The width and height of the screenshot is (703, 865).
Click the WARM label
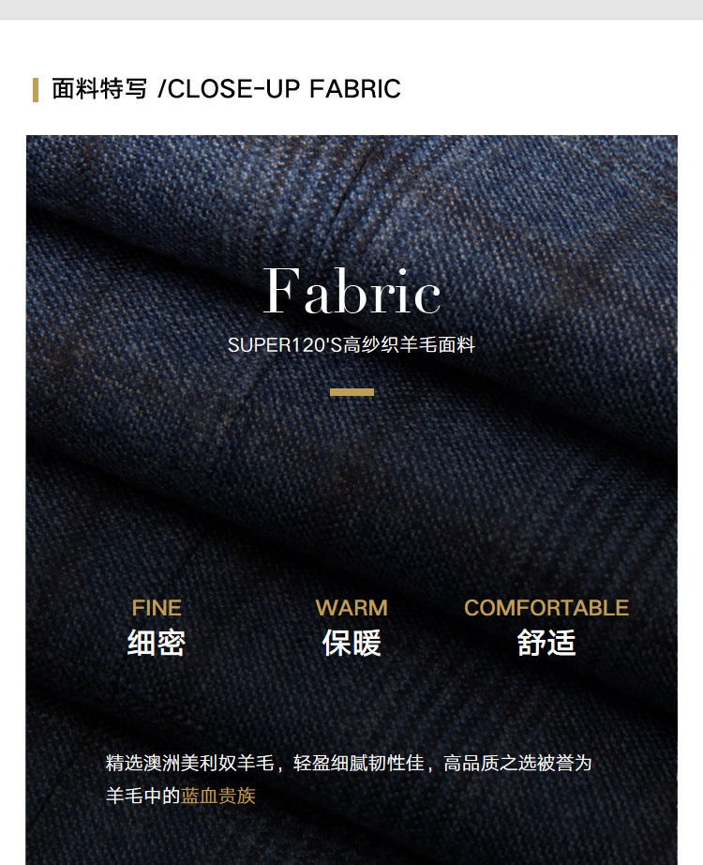[x=351, y=608]
